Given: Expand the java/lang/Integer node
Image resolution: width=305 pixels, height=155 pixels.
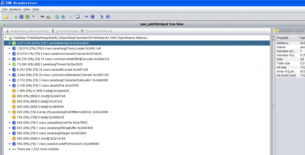Looking at the screenshot, I should coord(10,133).
